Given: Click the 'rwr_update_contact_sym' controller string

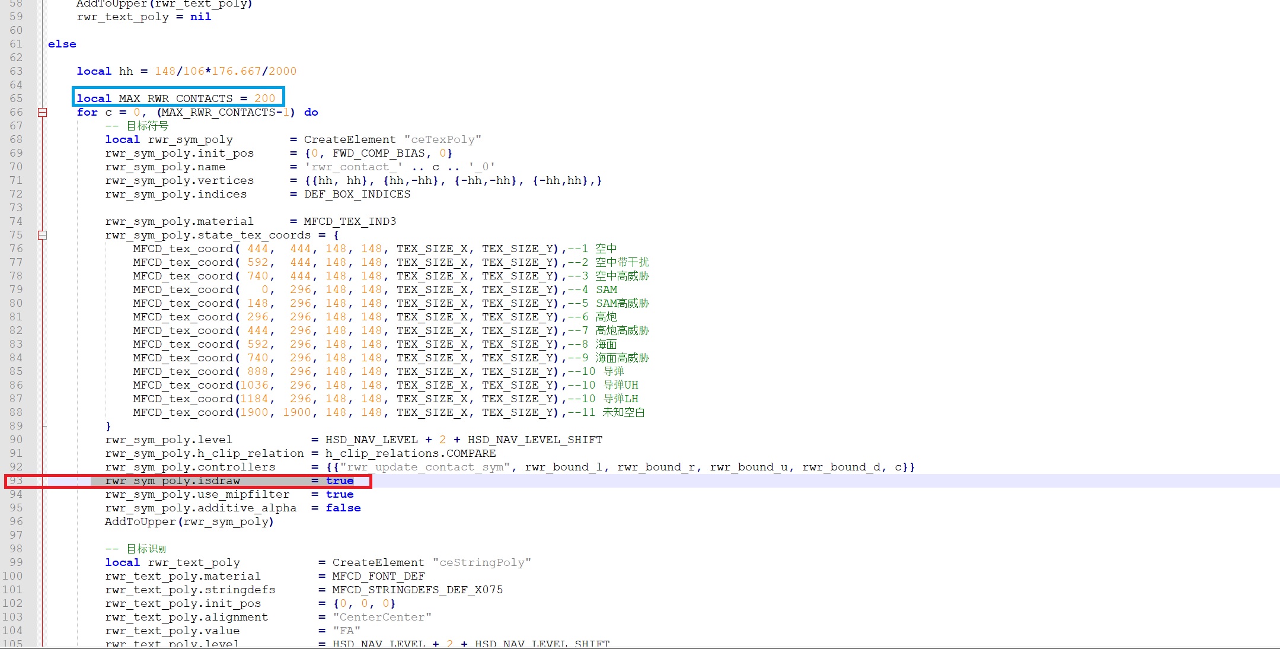Looking at the screenshot, I should pos(425,467).
